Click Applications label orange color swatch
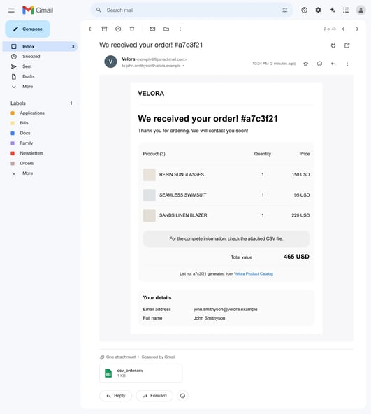Image resolution: width=371 pixels, height=414 pixels. tap(13, 113)
